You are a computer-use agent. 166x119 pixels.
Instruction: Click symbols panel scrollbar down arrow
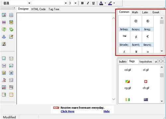[162, 51]
